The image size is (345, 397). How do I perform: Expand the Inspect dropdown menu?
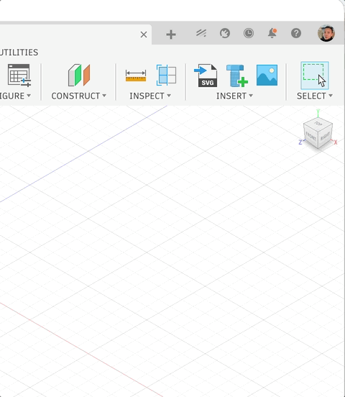point(150,96)
